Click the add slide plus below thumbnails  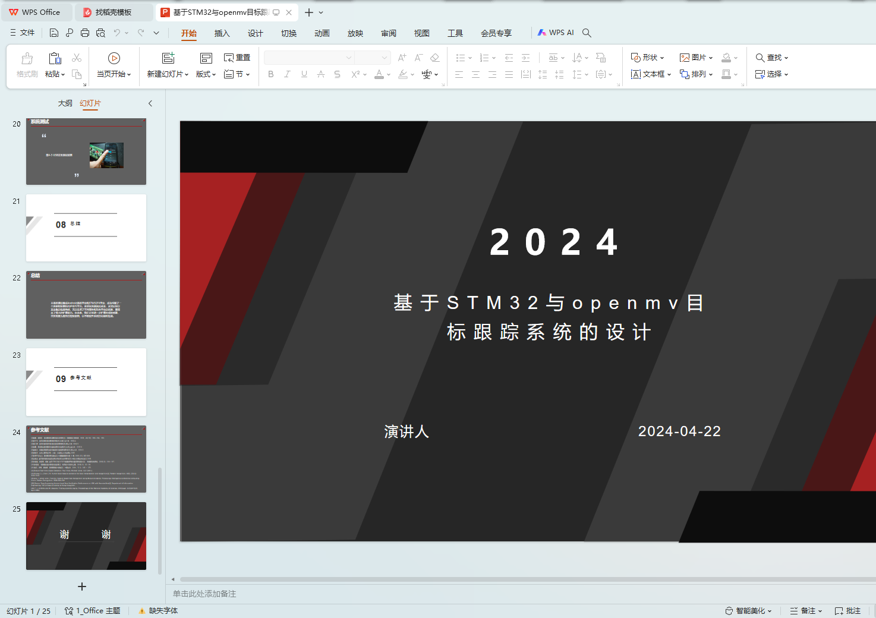[x=82, y=587]
